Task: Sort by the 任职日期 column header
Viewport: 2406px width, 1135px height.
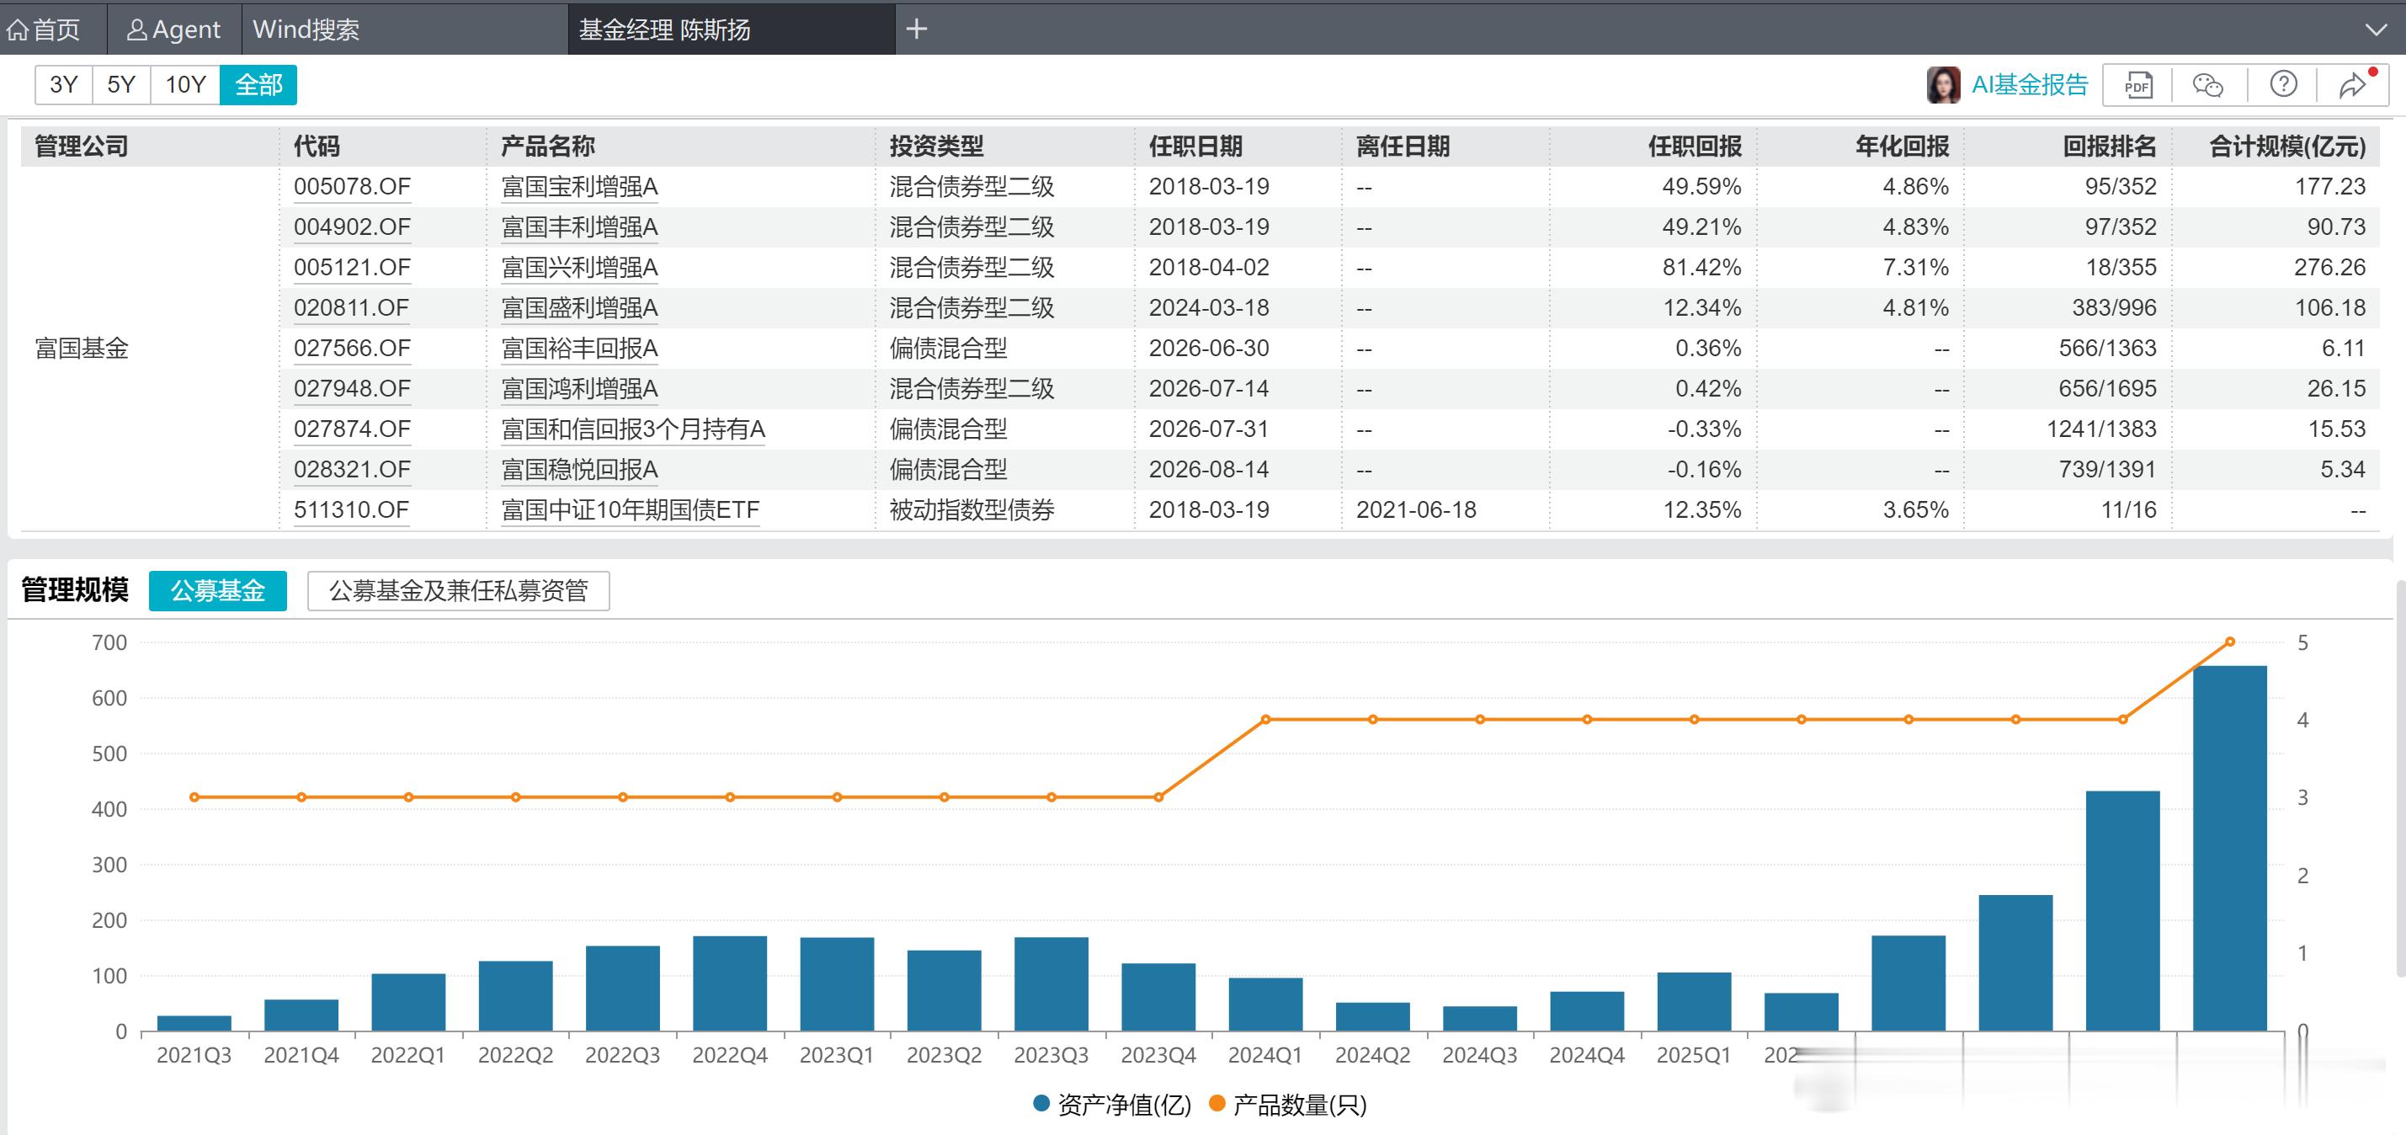Action: click(x=1195, y=147)
